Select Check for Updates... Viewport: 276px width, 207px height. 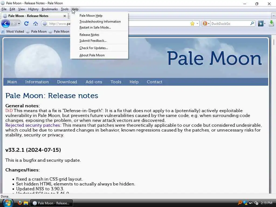(99, 48)
